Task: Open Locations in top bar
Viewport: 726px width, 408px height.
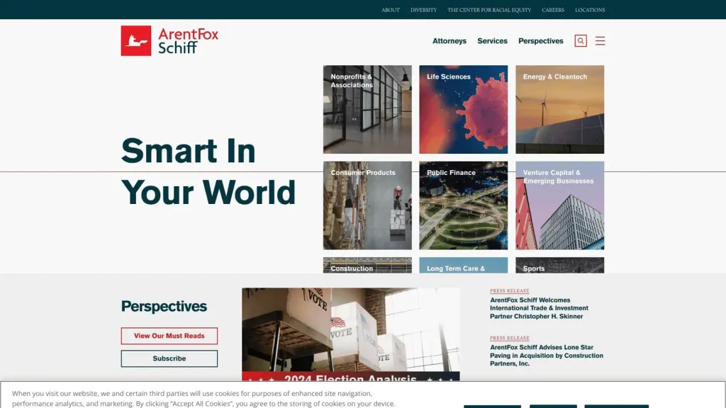Action: tap(590, 10)
